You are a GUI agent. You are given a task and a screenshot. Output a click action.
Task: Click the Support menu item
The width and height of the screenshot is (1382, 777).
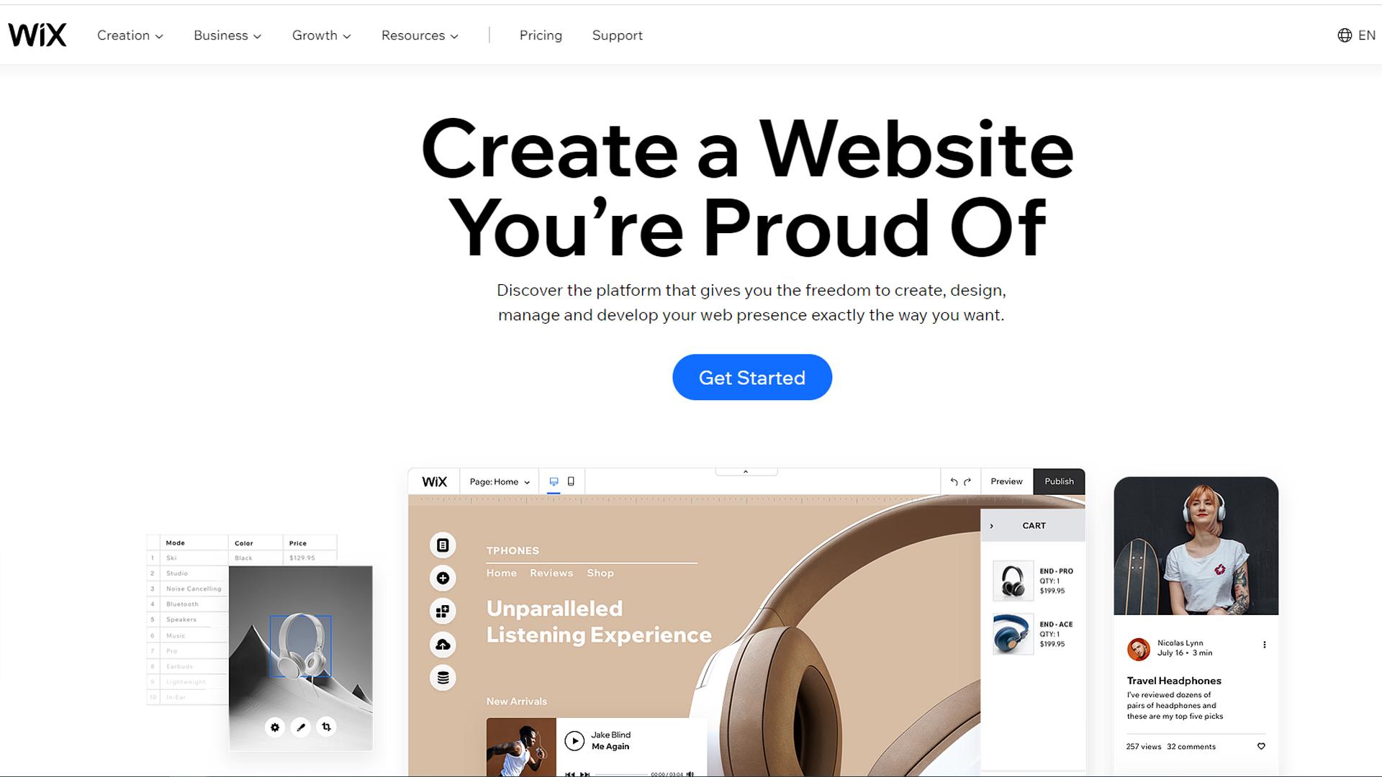[617, 35]
